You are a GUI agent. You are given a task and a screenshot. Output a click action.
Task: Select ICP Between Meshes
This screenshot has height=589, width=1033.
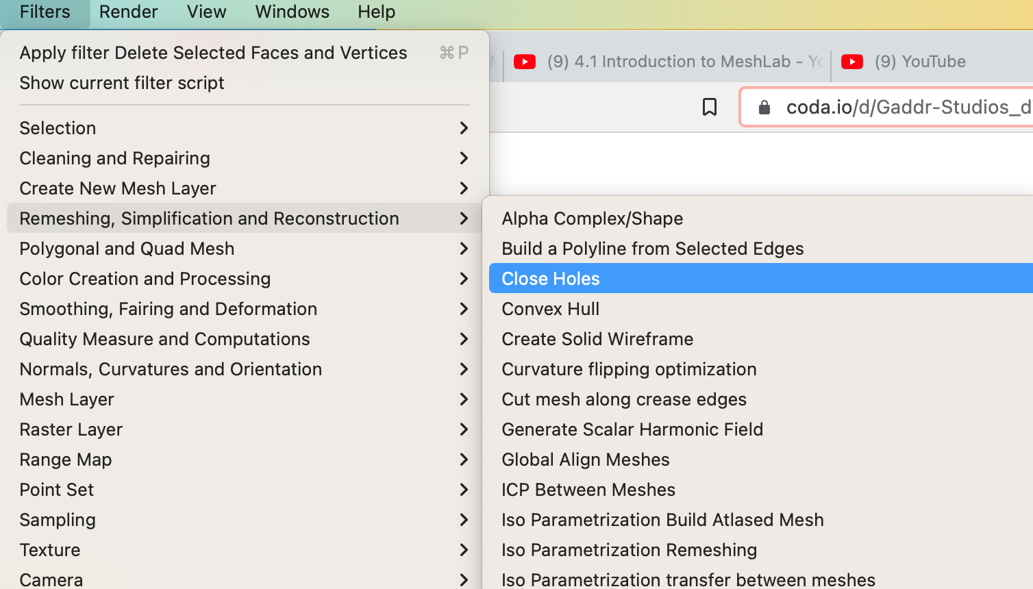click(x=588, y=490)
